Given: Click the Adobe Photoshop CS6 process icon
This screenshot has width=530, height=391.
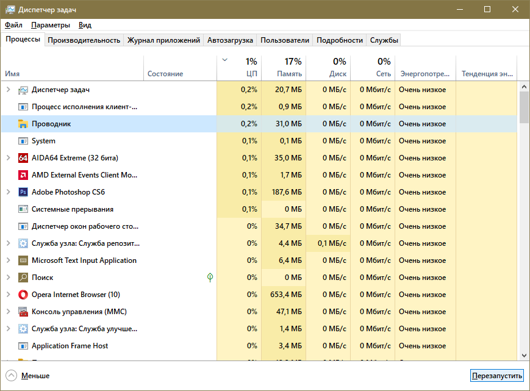Looking at the screenshot, I should click(23, 192).
